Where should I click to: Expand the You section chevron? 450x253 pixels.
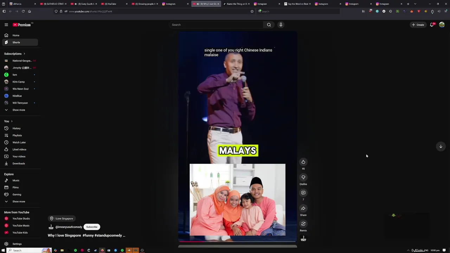tap(12, 121)
